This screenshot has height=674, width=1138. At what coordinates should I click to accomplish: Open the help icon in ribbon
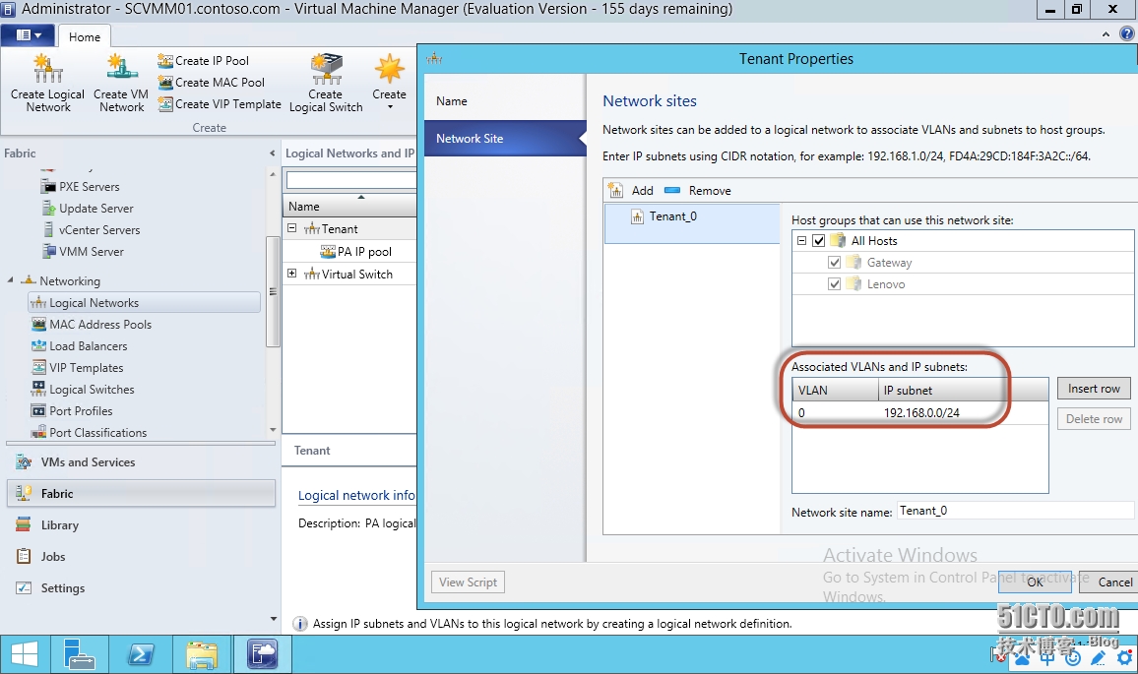(1127, 33)
